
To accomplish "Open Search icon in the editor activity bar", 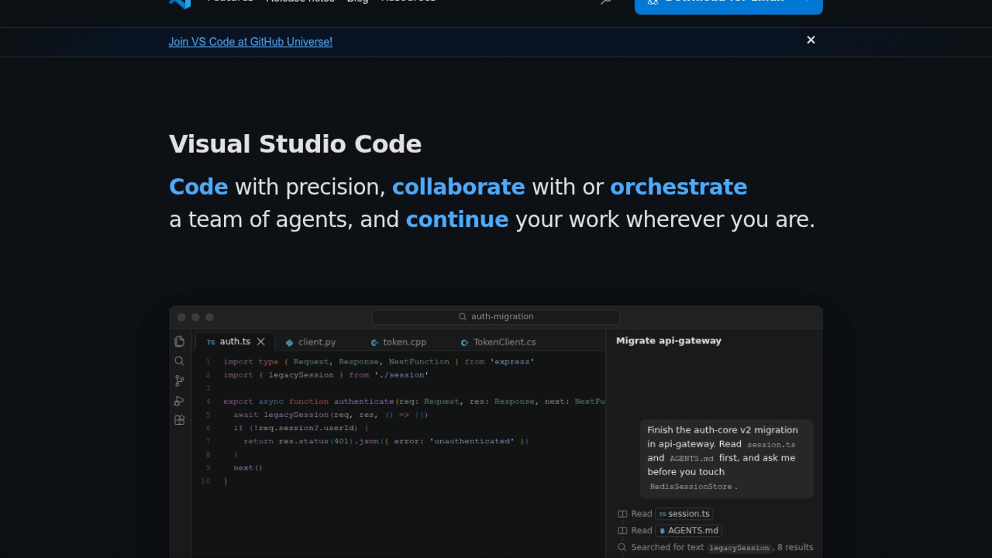I will click(179, 361).
